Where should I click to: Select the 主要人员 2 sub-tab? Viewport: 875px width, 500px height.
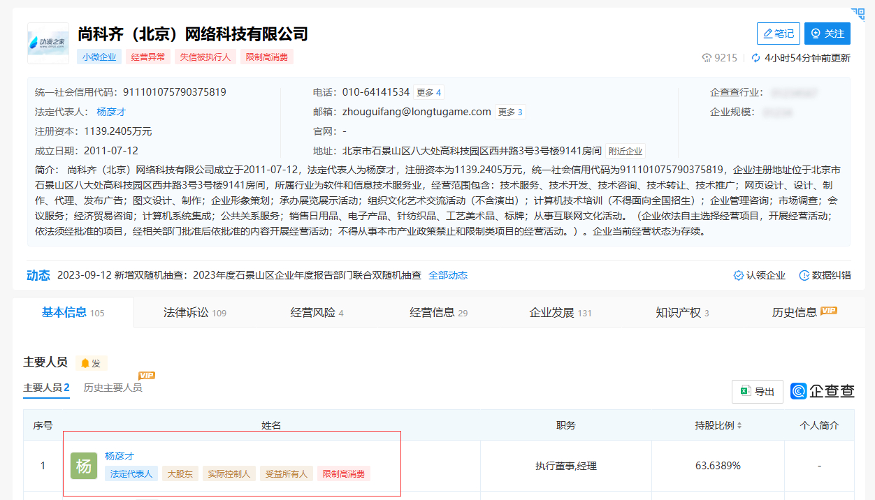click(x=46, y=388)
